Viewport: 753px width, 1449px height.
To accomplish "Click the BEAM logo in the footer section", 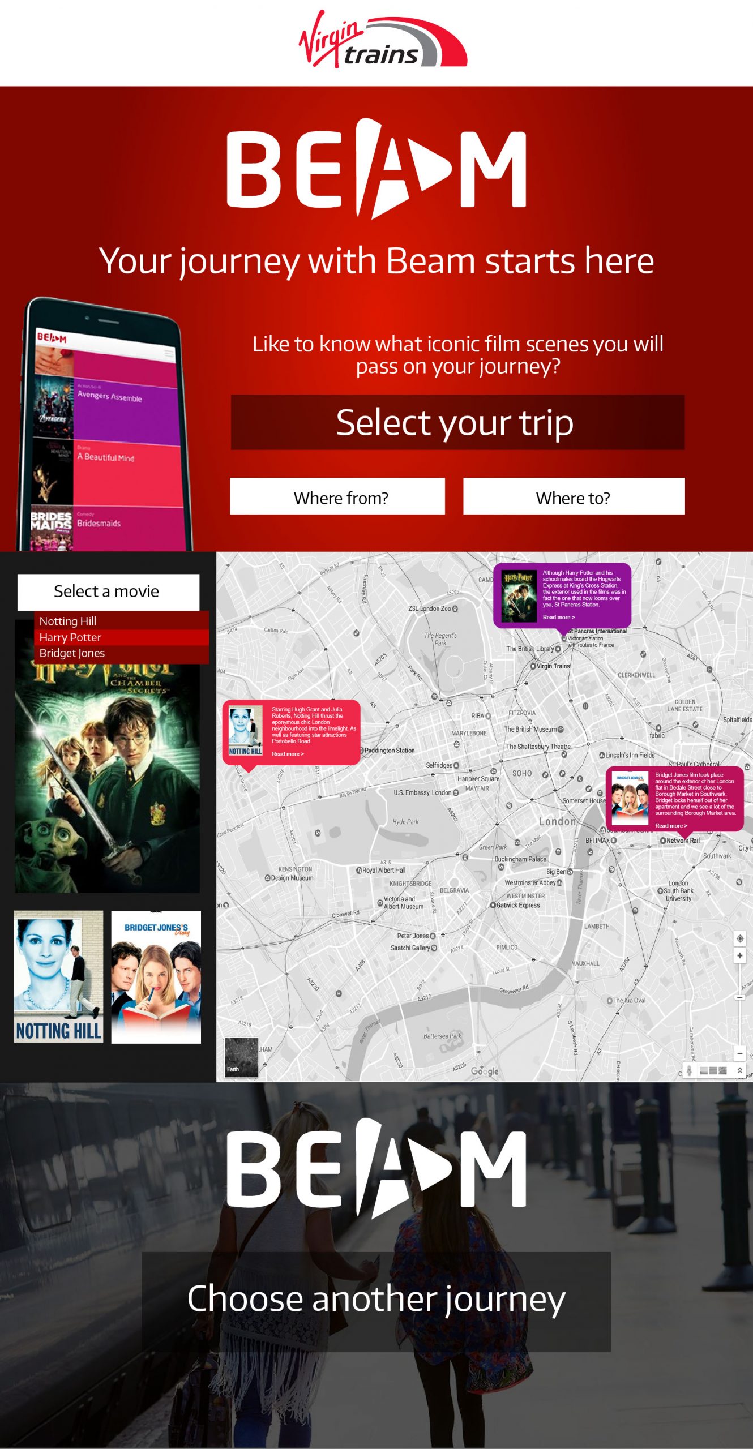I will [x=376, y=1169].
